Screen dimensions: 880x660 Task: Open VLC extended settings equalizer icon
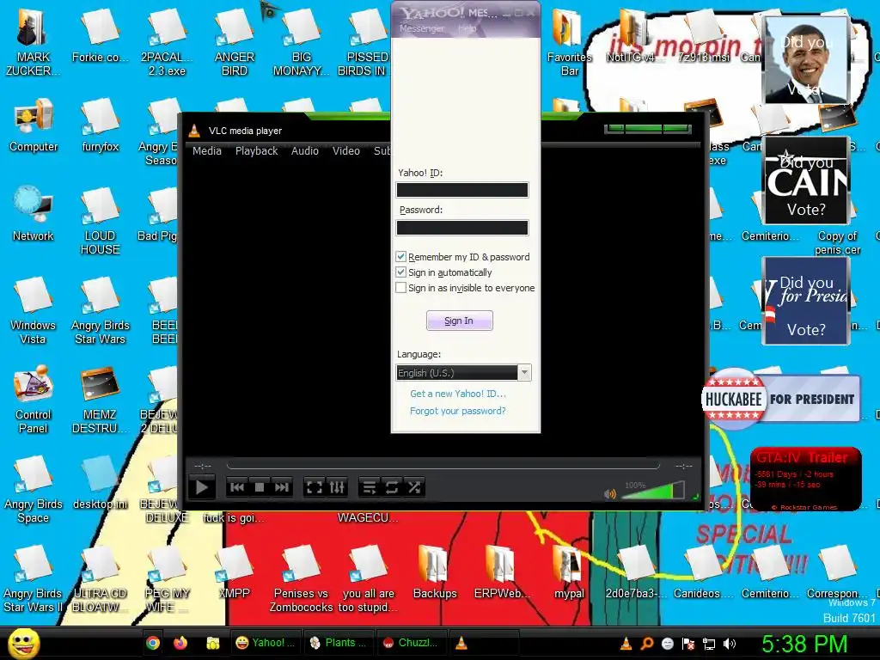[x=337, y=487]
